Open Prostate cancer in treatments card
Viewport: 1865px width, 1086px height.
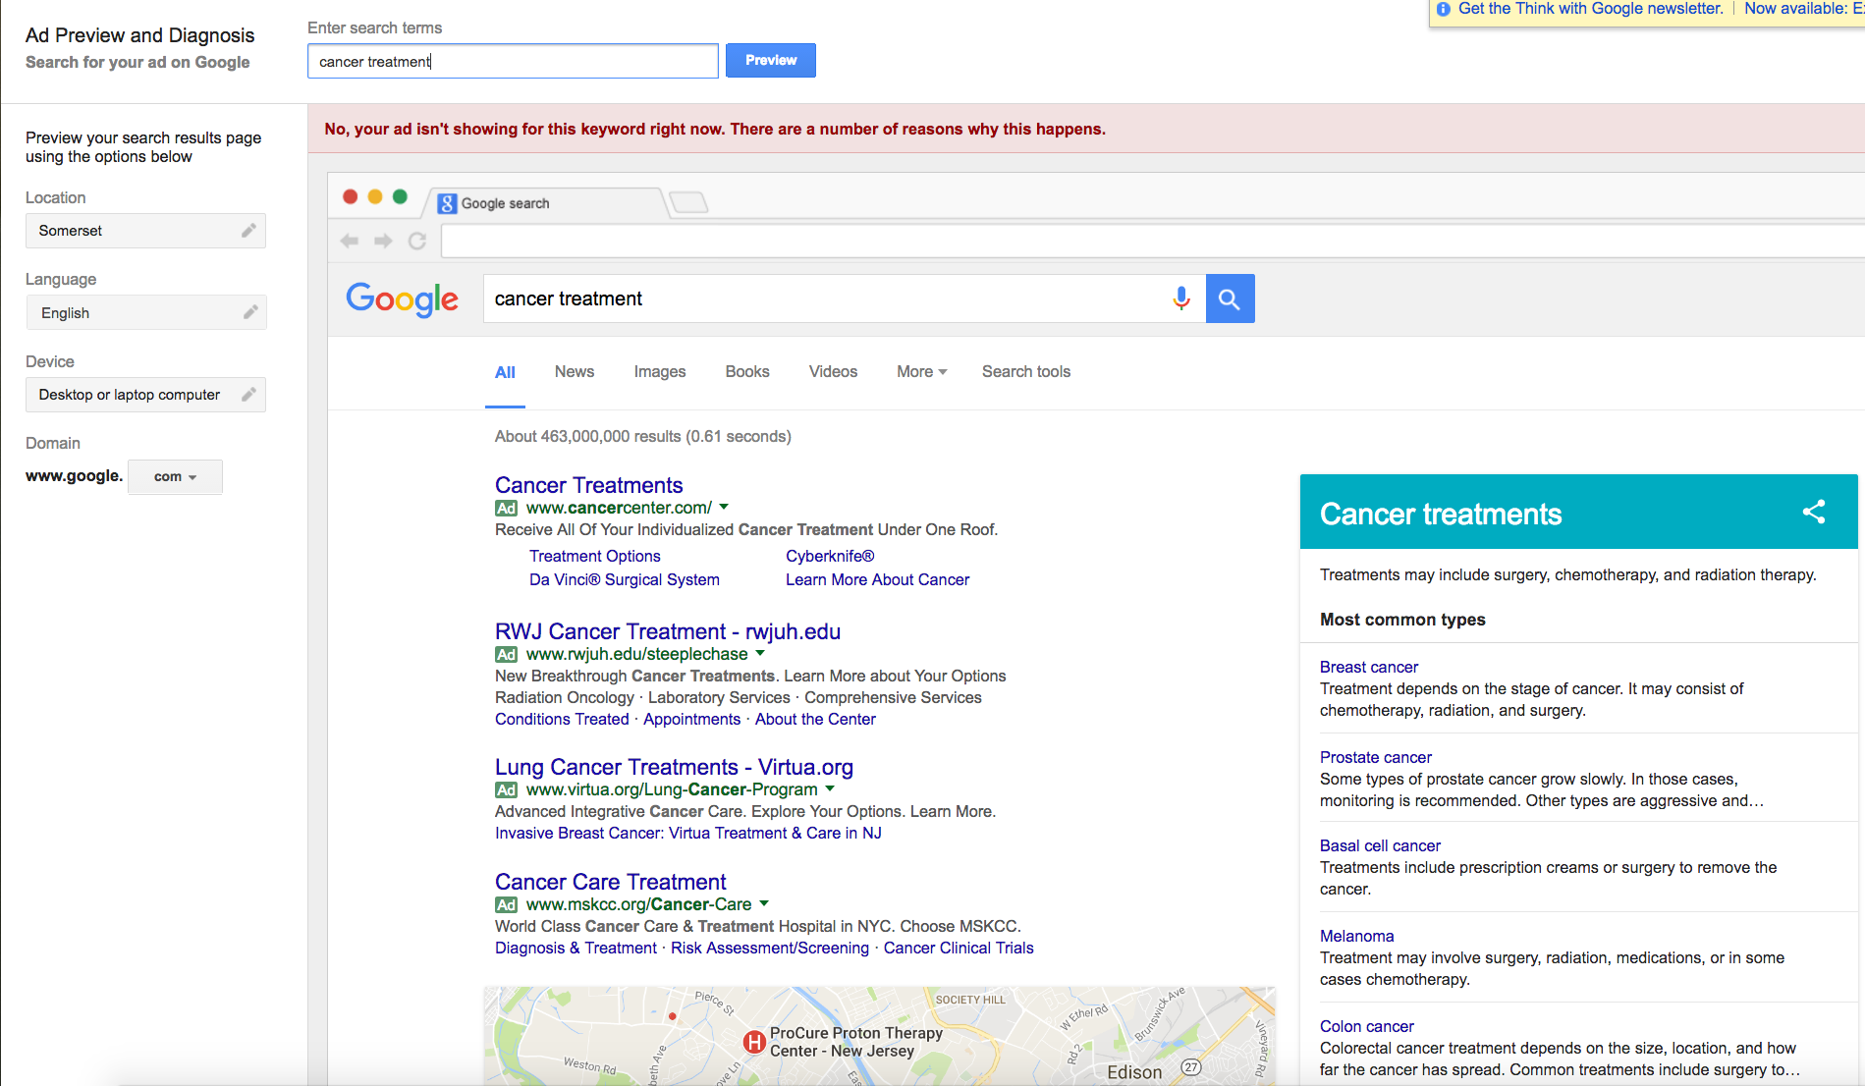click(1376, 758)
